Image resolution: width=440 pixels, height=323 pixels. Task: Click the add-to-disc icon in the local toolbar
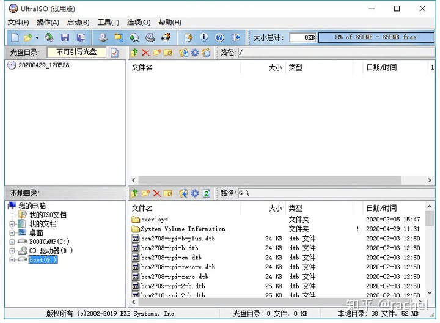(x=184, y=193)
